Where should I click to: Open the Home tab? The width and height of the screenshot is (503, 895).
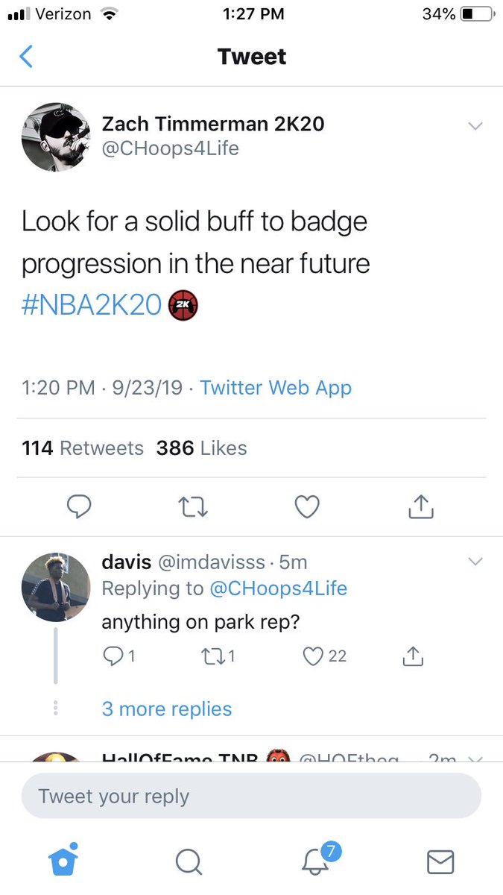click(x=63, y=860)
